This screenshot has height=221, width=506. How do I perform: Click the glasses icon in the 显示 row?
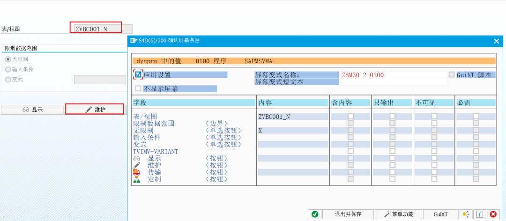pos(137,158)
